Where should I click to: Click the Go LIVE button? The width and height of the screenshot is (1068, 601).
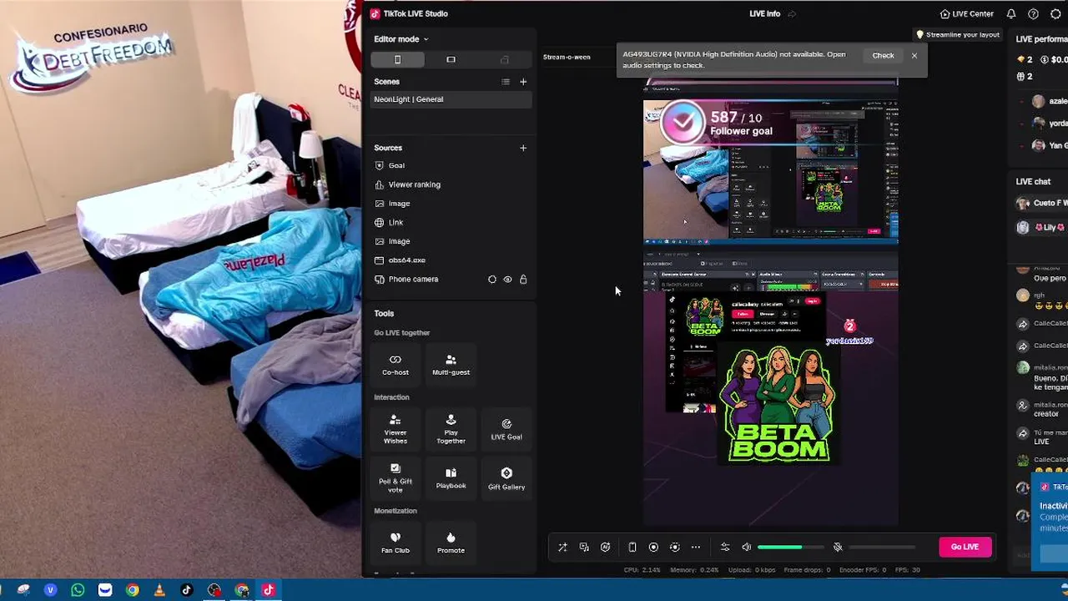click(x=965, y=547)
